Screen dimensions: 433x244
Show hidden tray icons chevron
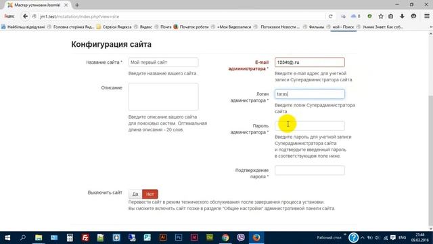pyautogui.click(x=363, y=238)
